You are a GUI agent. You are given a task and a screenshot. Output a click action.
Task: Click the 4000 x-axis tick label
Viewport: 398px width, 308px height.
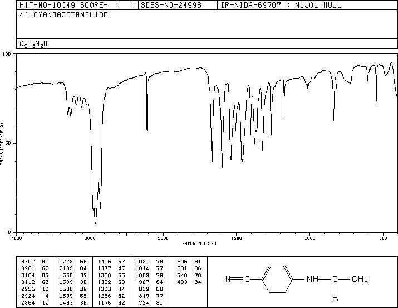click(17, 238)
